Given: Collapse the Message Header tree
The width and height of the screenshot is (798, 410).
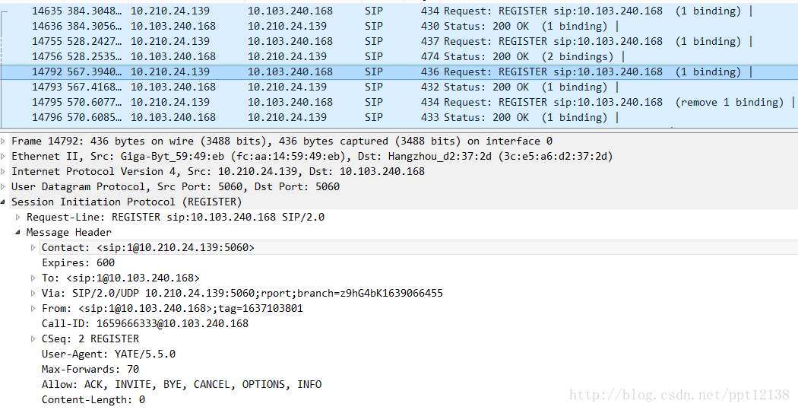Looking at the screenshot, I should point(18,233).
